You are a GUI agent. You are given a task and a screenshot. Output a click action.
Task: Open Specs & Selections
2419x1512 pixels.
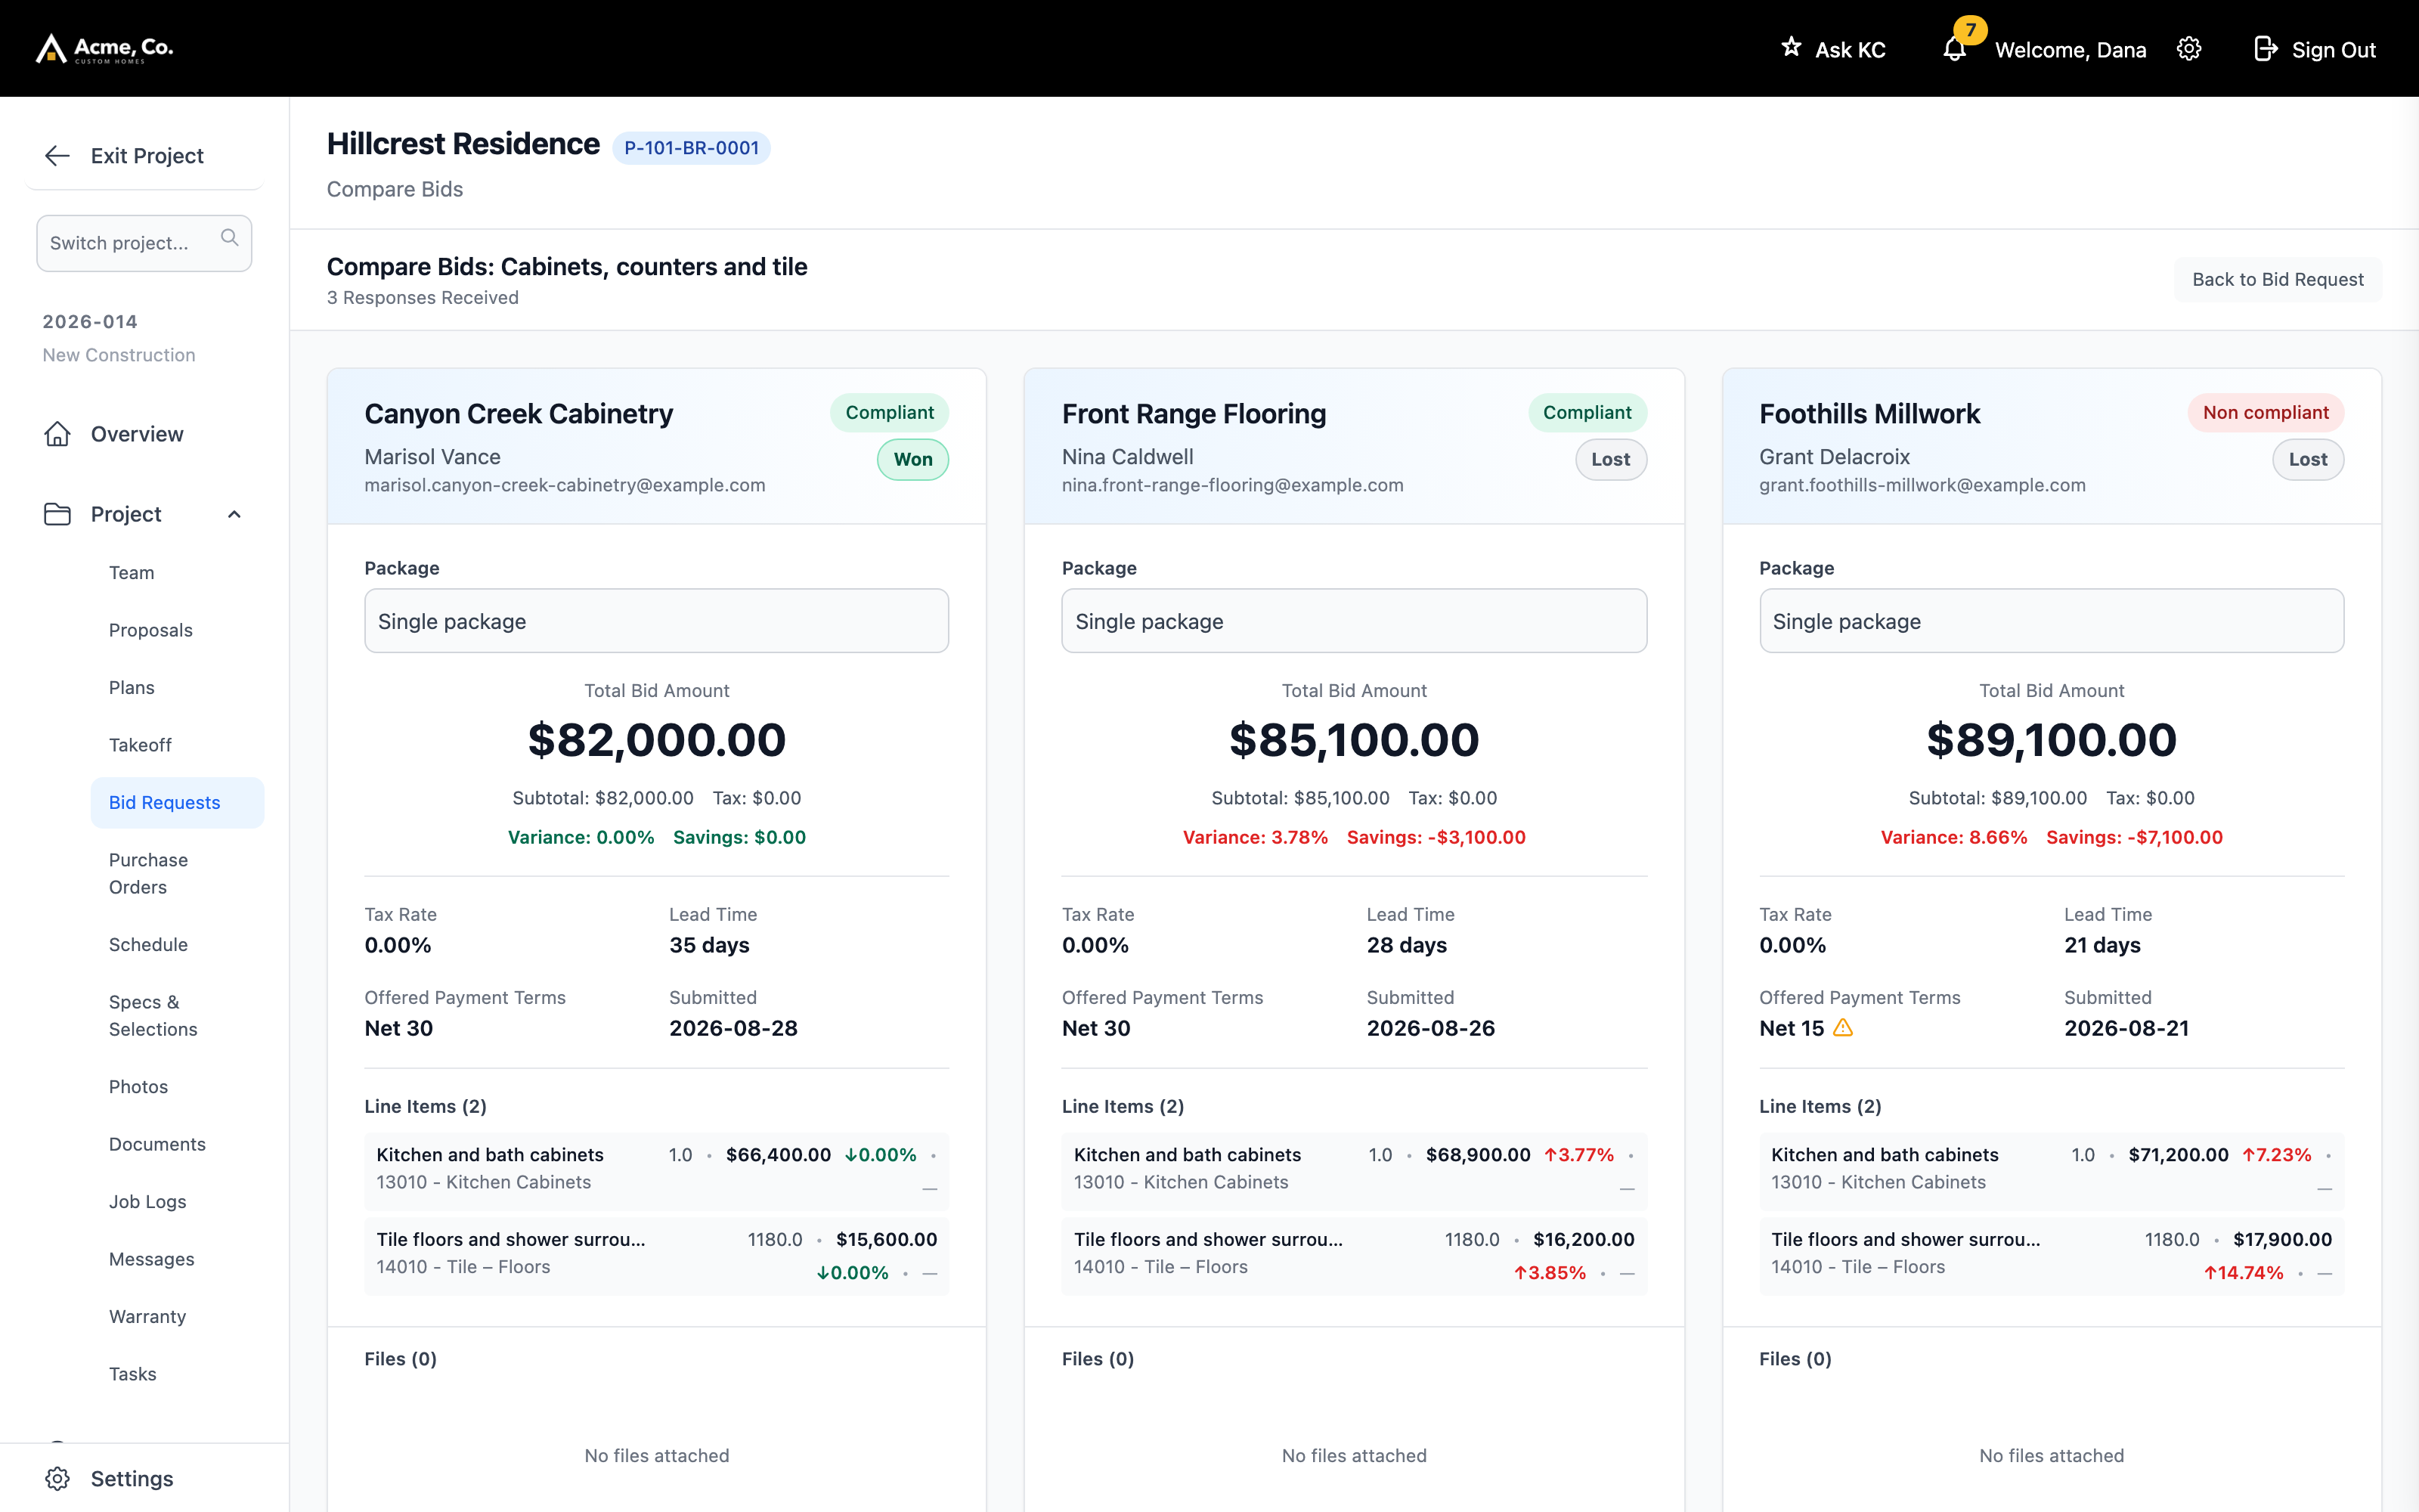click(153, 1016)
